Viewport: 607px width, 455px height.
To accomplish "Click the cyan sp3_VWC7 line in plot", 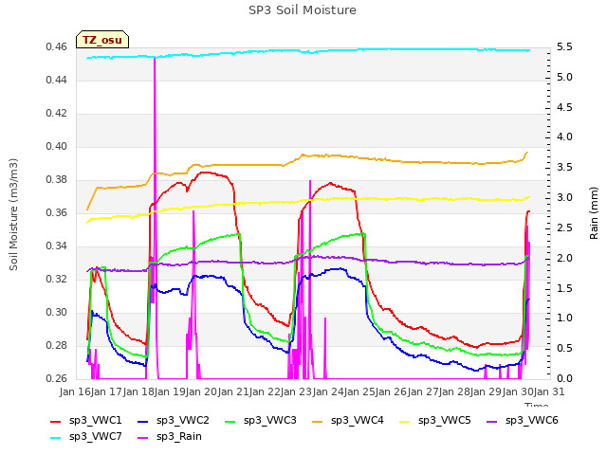I will pos(310,51).
